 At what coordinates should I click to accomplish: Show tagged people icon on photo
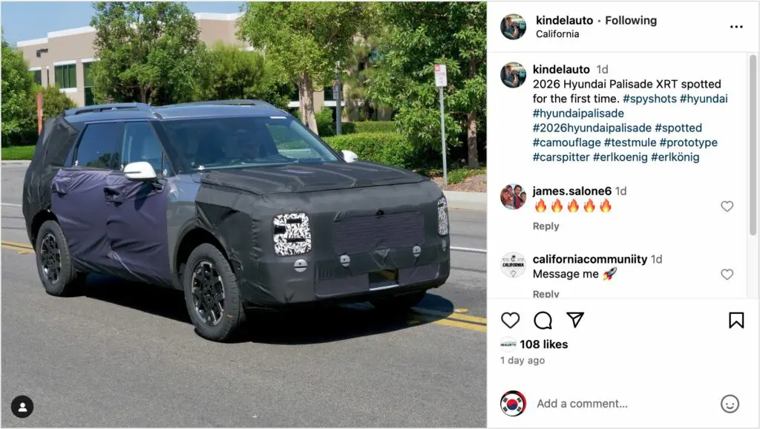coord(22,407)
